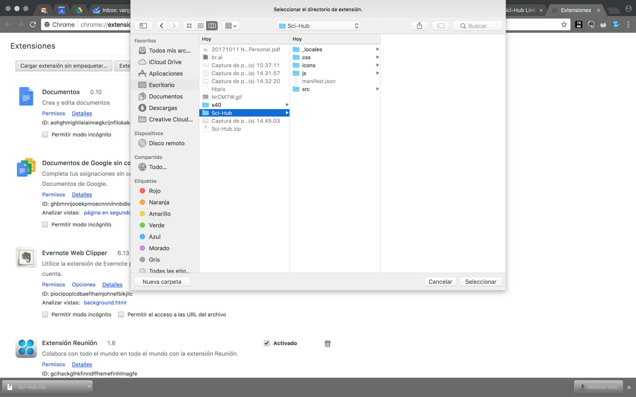Select the s40 folder
Viewport: 636px width, 397px height.
coord(244,105)
